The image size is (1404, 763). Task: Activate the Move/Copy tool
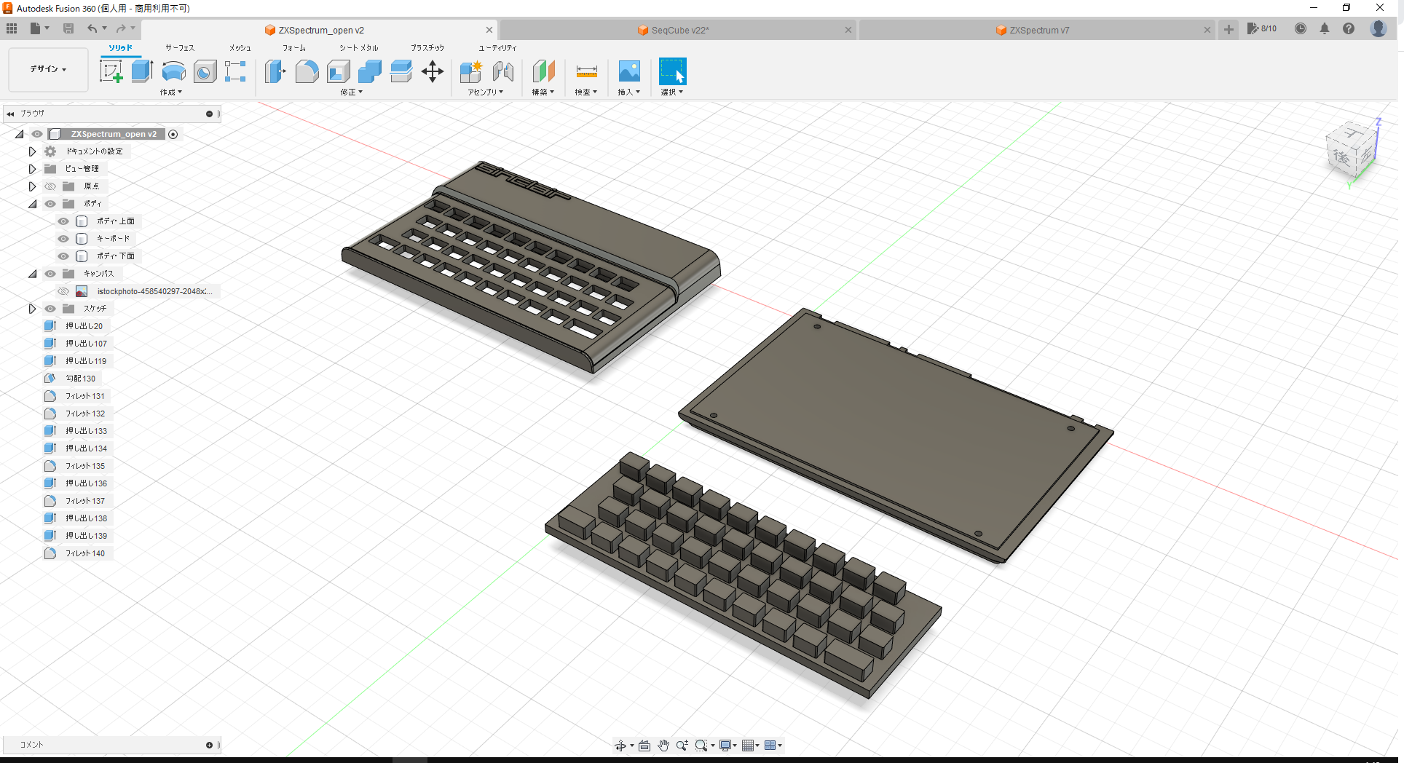point(433,71)
